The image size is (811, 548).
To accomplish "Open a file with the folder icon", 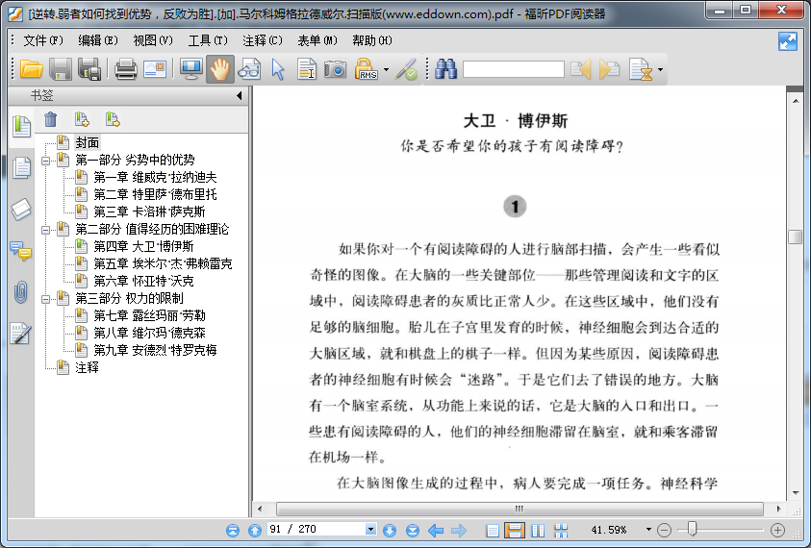I will 31,69.
